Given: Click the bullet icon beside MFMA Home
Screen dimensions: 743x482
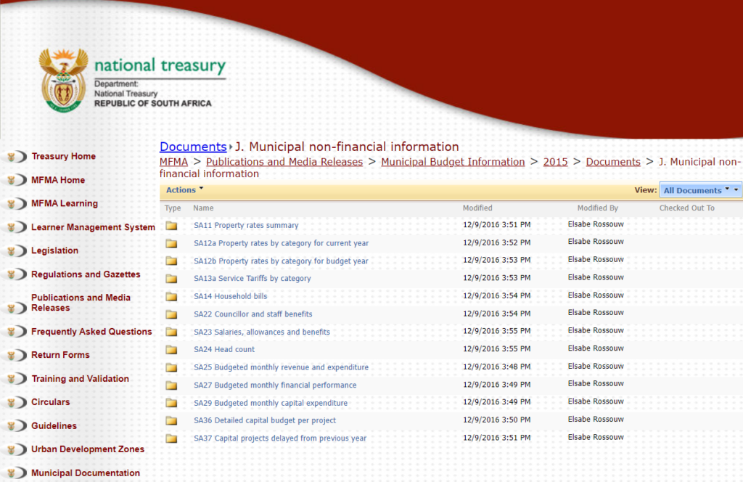Looking at the screenshot, I should click(16, 180).
